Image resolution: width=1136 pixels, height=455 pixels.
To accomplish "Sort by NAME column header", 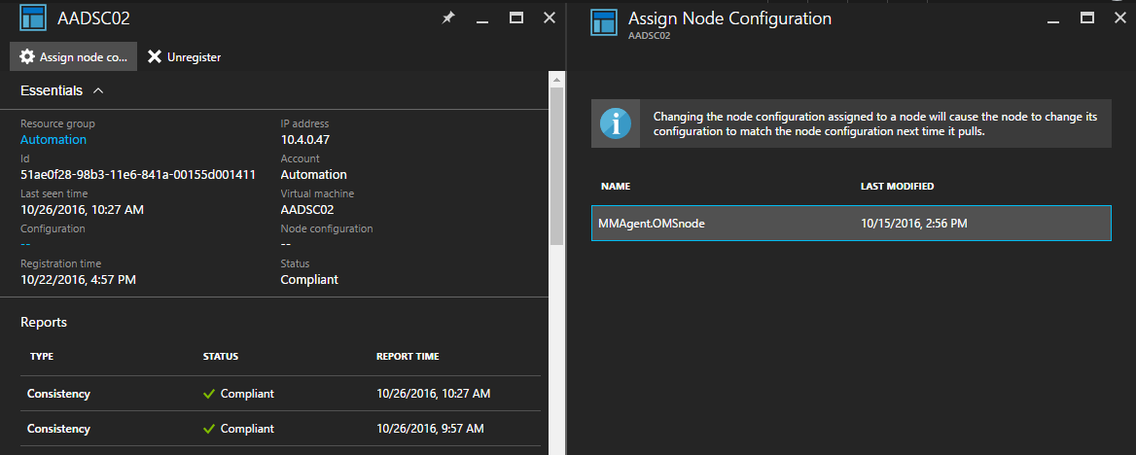I will 616,187.
